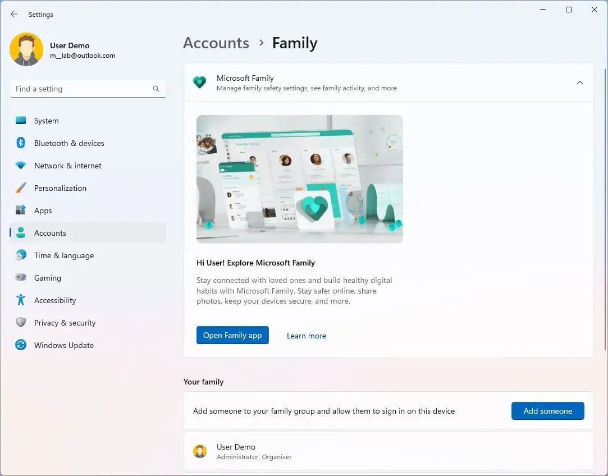608x476 pixels.
Task: Navigate to Accounts breadcrumb in the header
Action: point(216,43)
